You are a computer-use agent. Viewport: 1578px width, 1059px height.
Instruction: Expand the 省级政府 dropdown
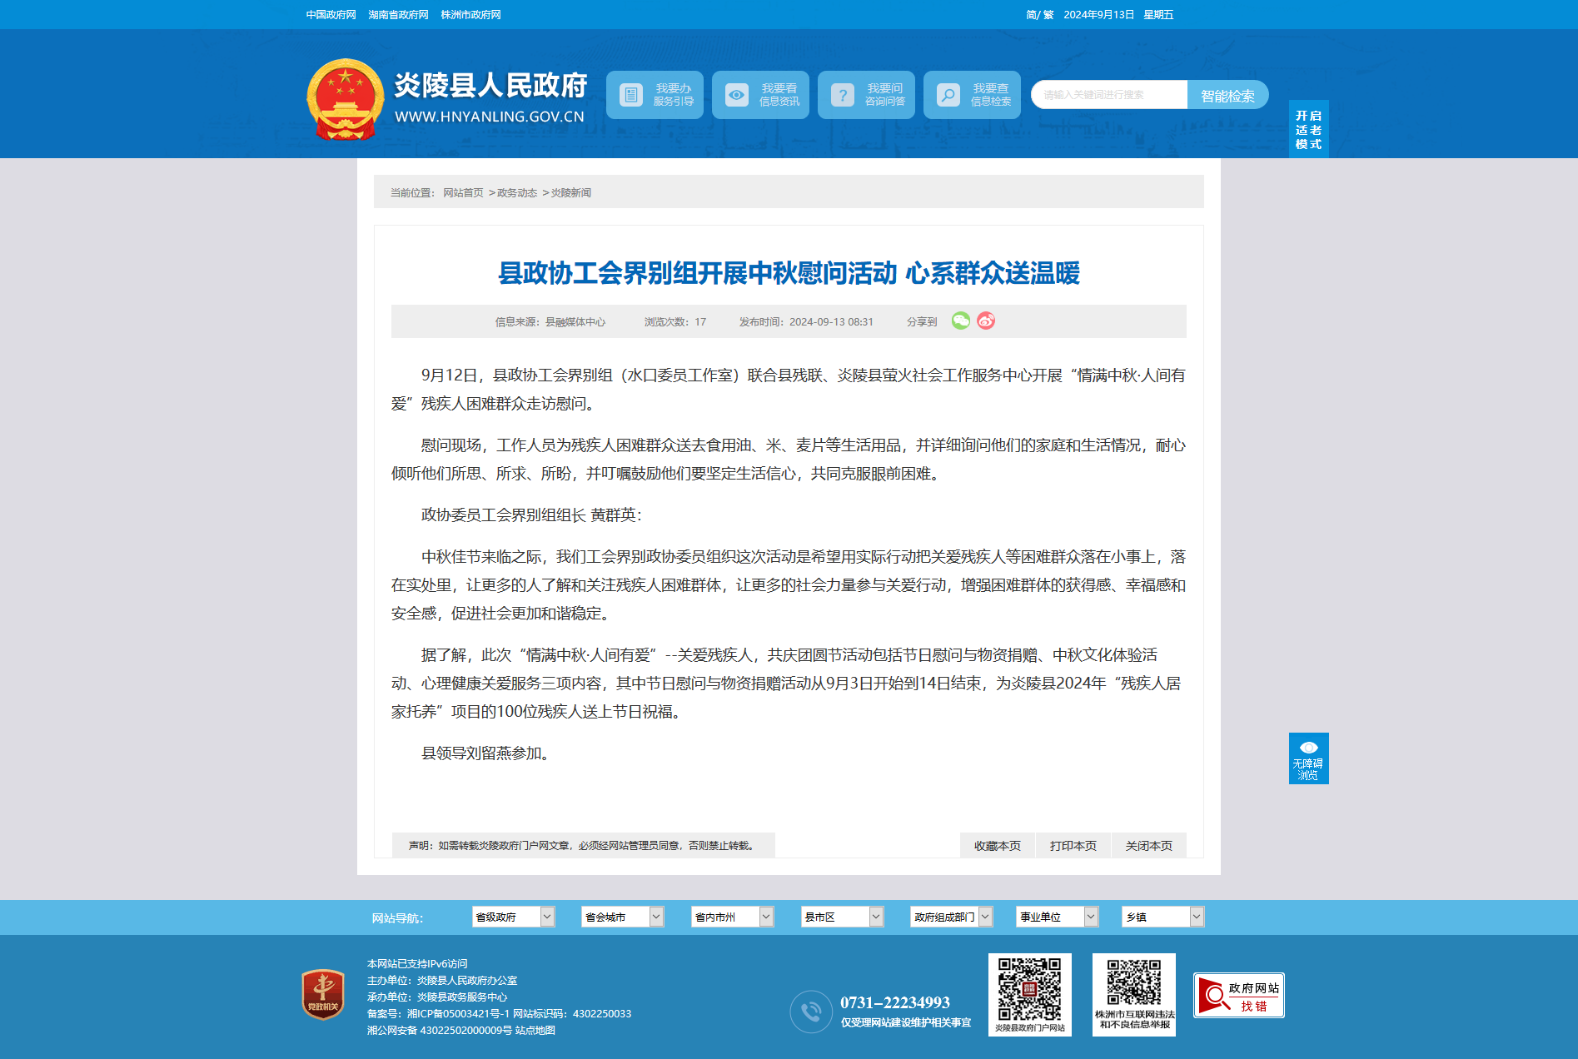coord(513,917)
